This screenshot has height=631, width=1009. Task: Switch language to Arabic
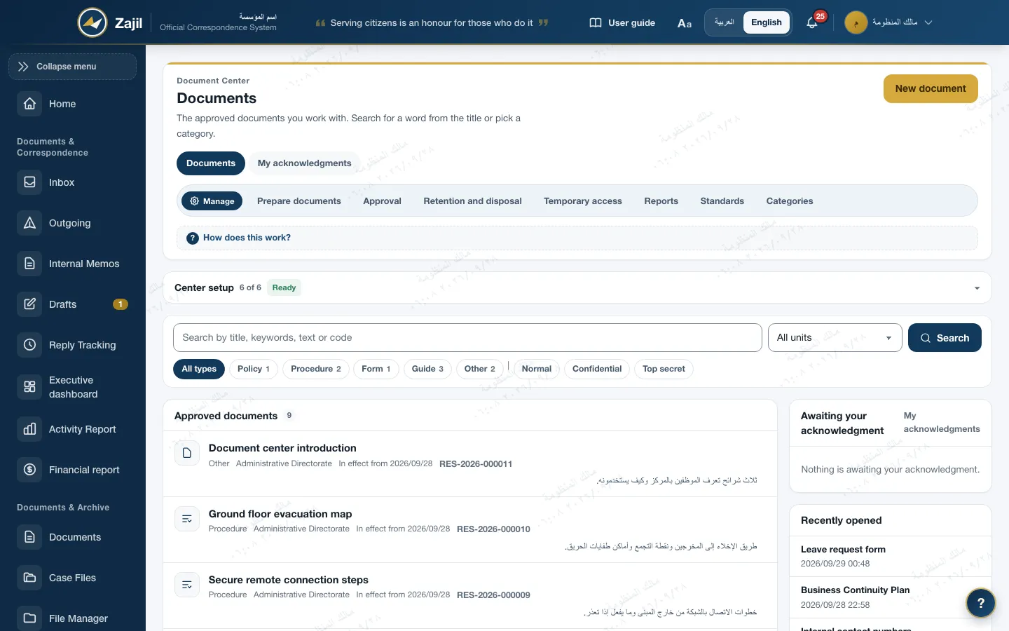click(724, 22)
